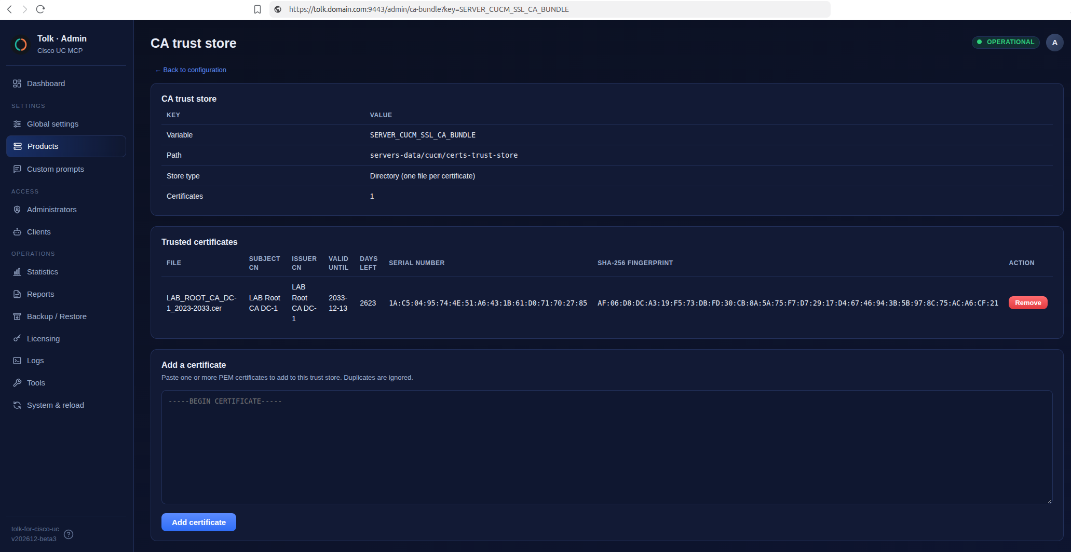
Task: Open Global settings in sidebar
Action: 66,124
